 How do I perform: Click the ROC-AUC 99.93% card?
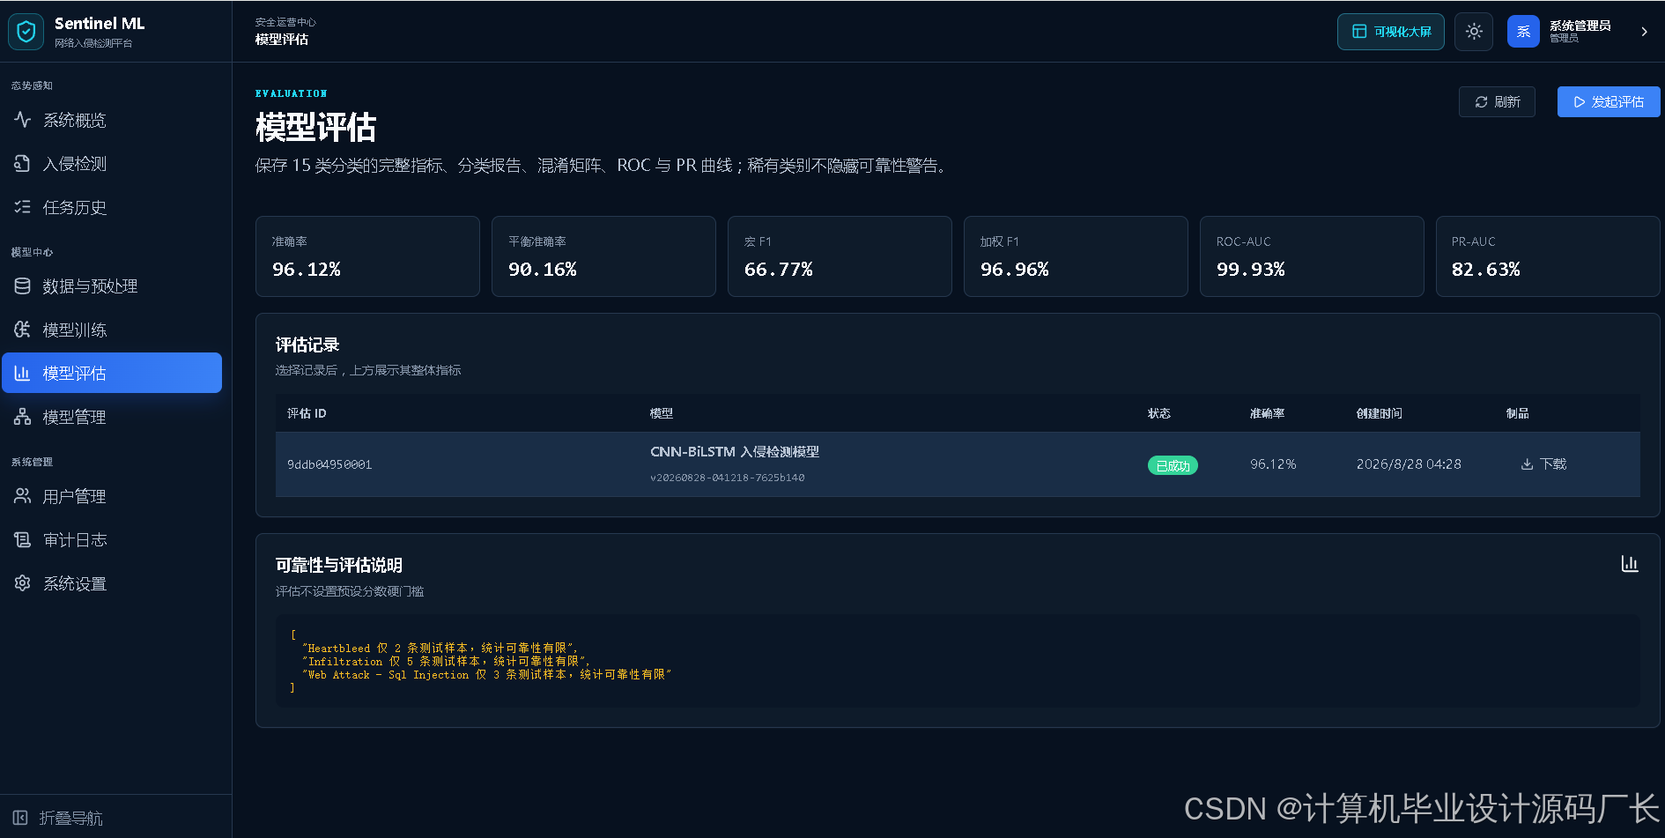[x=1312, y=256]
